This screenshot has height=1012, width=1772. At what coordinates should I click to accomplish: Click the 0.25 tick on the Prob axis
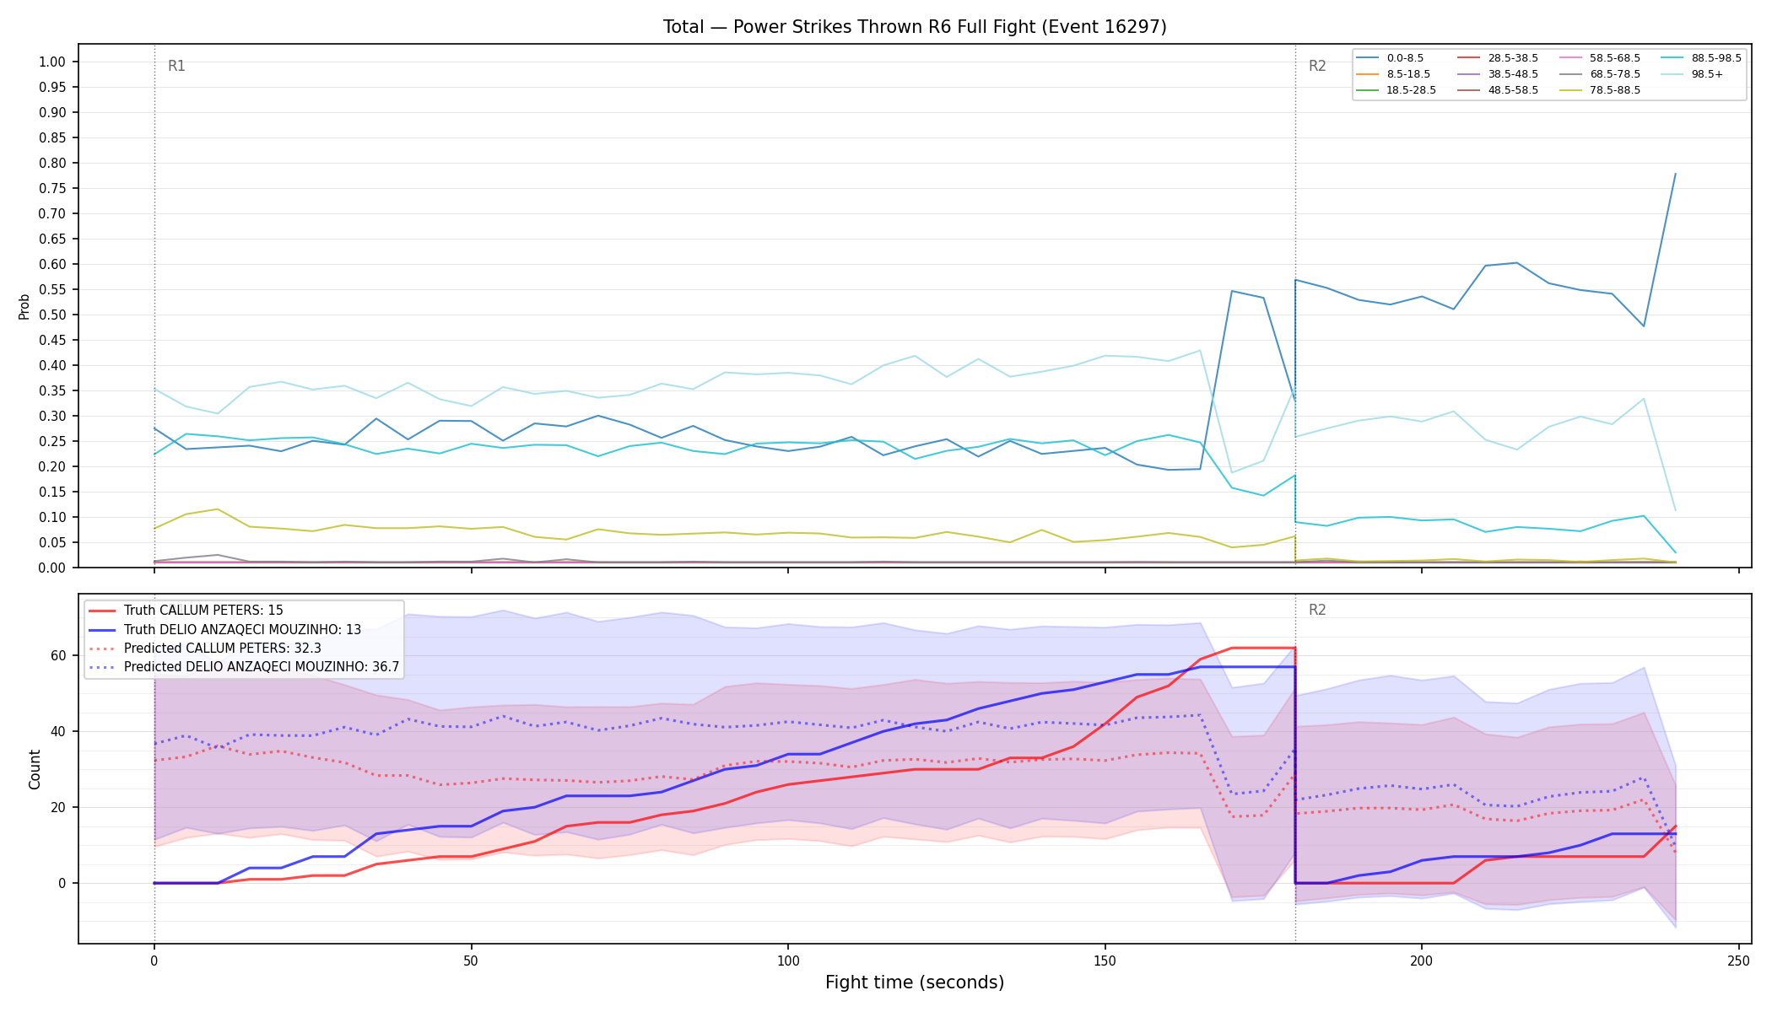pyautogui.click(x=52, y=441)
